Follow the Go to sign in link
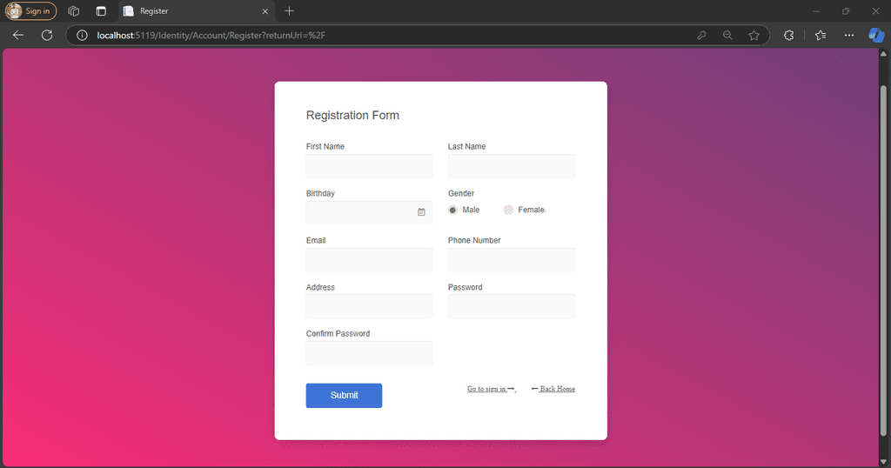The image size is (891, 468). click(x=492, y=389)
